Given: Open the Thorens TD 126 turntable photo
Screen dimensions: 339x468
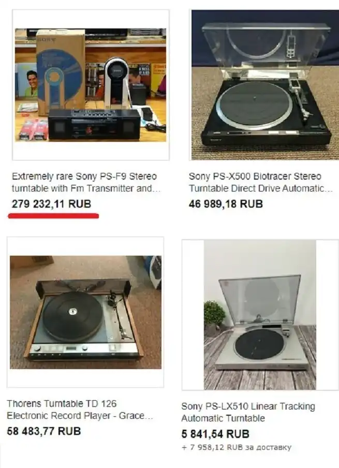Looking at the screenshot, I should coord(85,312).
